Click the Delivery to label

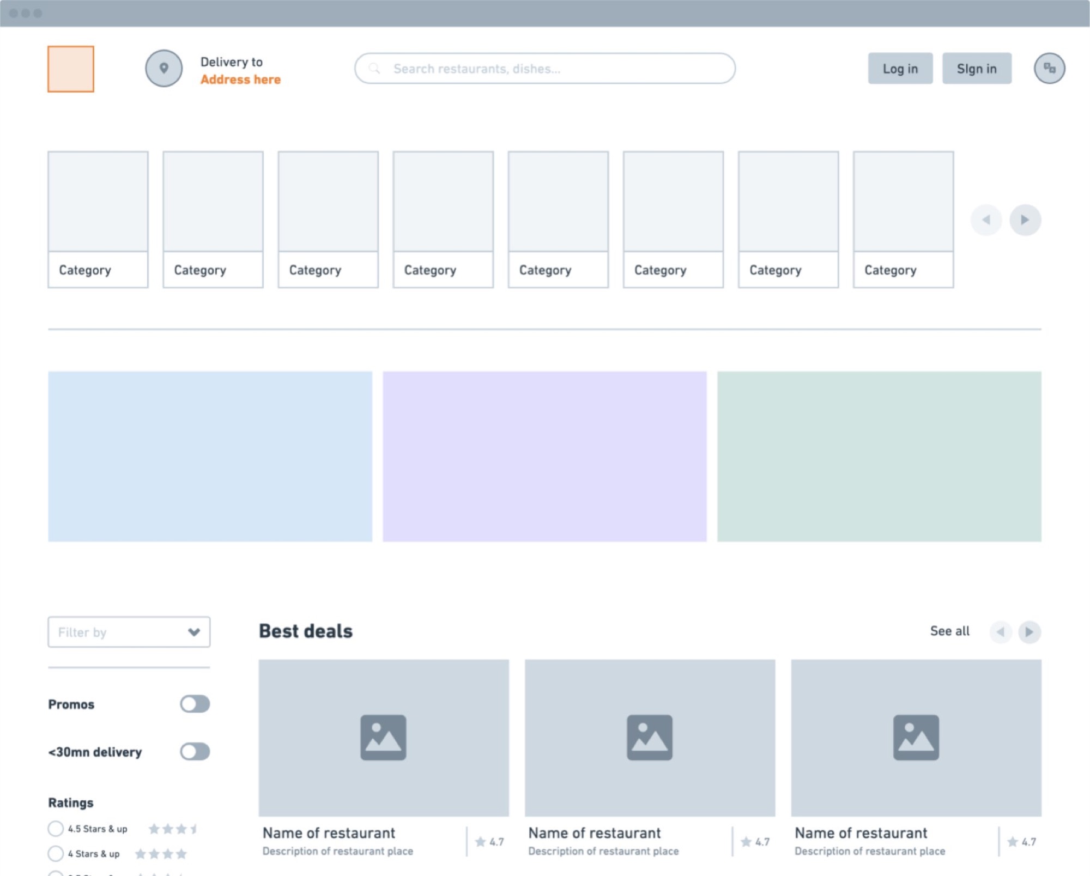232,62
